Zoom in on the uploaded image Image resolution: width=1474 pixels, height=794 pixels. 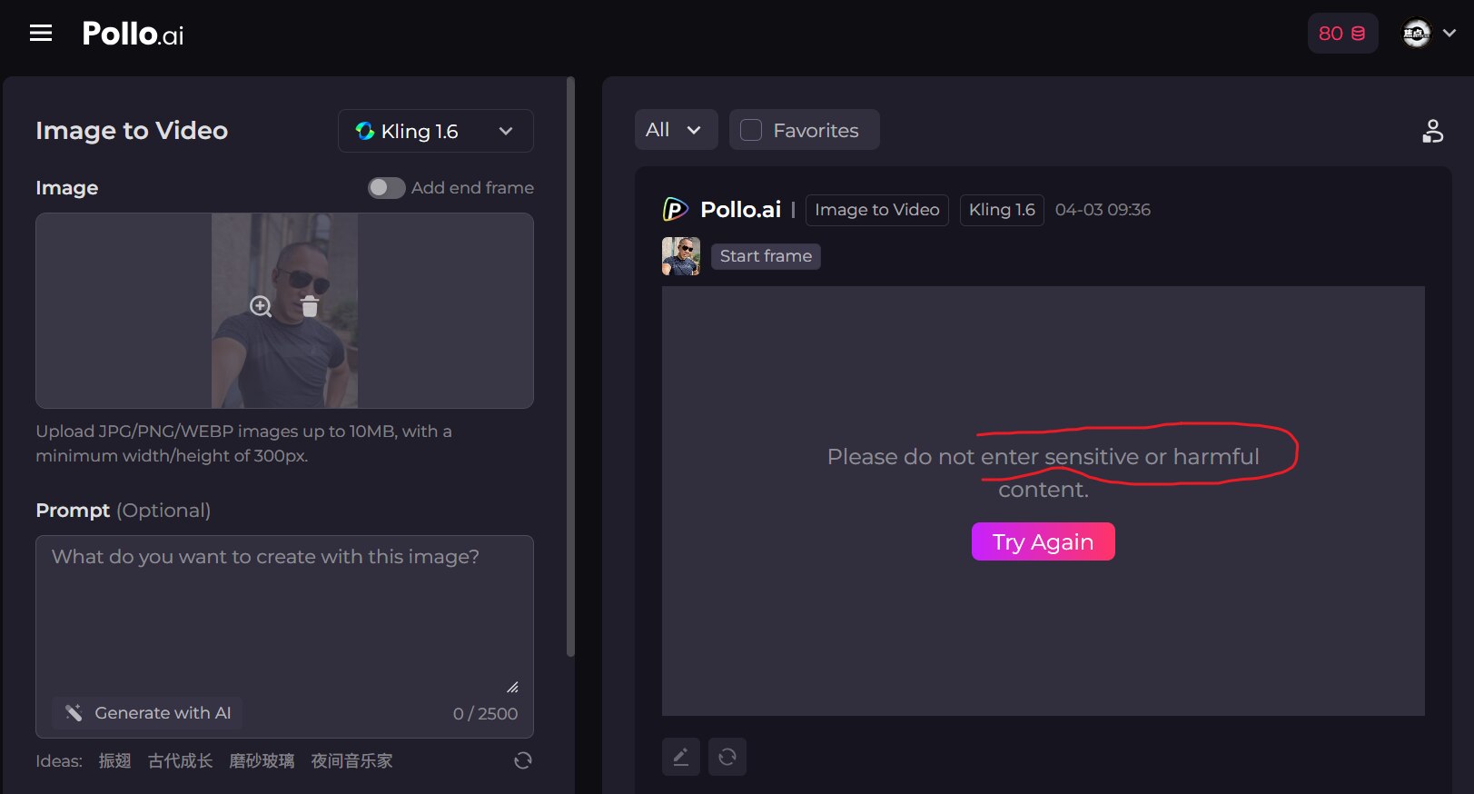pos(261,306)
